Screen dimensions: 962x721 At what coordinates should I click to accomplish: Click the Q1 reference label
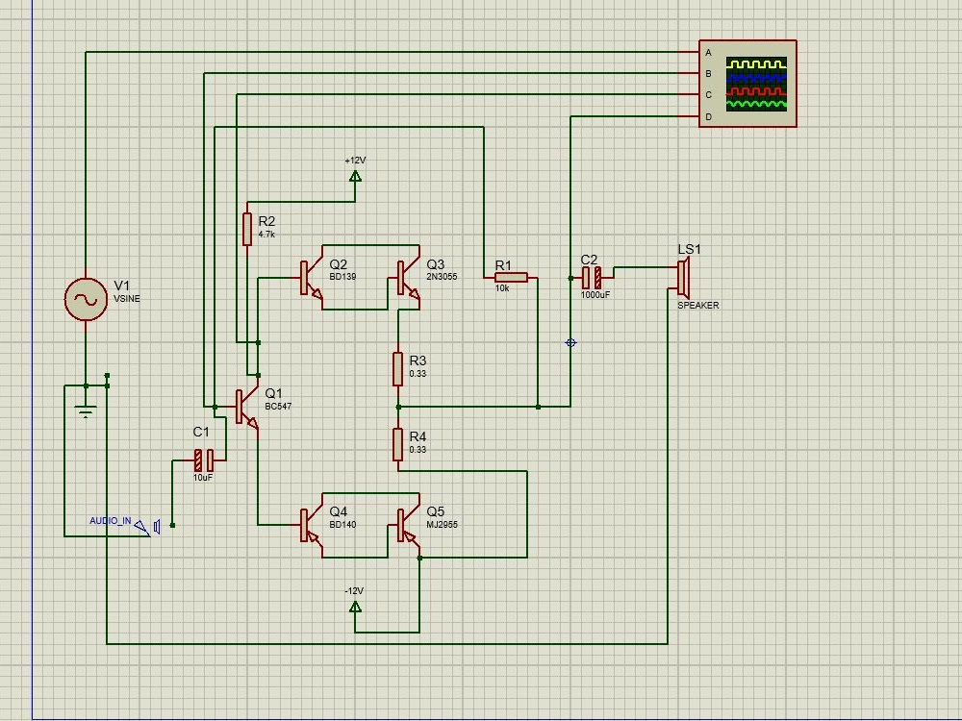[273, 393]
